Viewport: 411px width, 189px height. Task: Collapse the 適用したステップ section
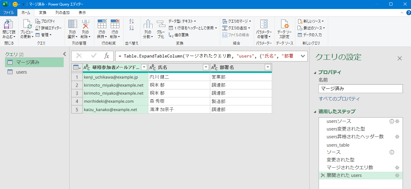[315, 112]
